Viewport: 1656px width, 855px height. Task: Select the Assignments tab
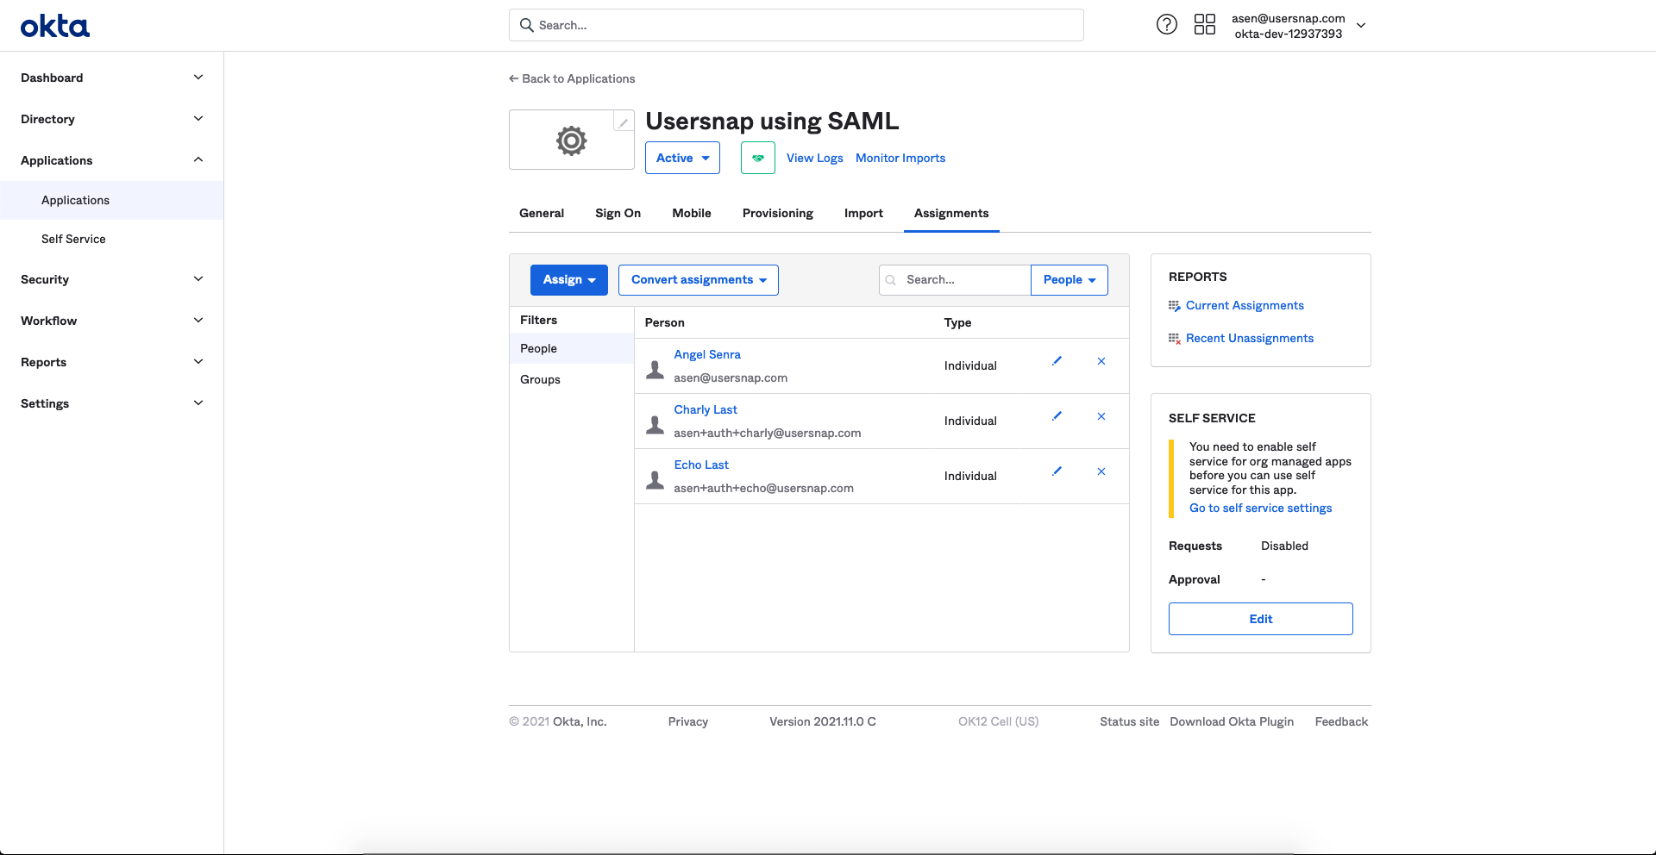coord(951,213)
